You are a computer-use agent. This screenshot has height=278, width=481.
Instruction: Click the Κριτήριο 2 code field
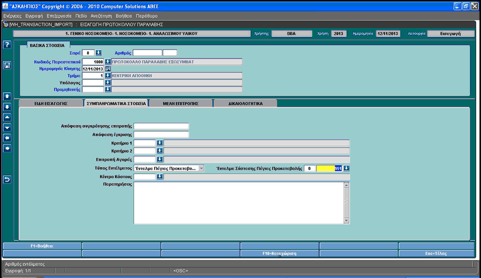[145, 151]
